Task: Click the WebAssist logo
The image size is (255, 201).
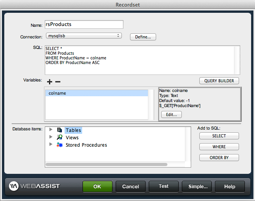Action: pos(34,186)
